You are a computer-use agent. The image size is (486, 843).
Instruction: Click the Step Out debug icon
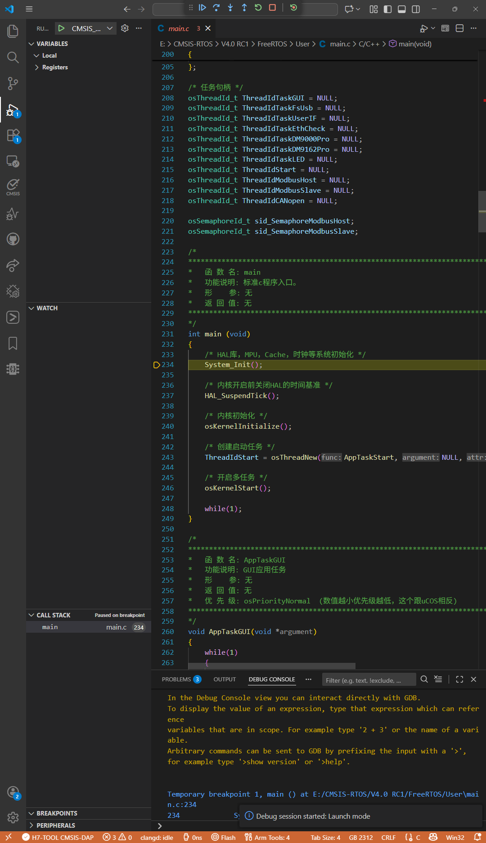pos(244,8)
